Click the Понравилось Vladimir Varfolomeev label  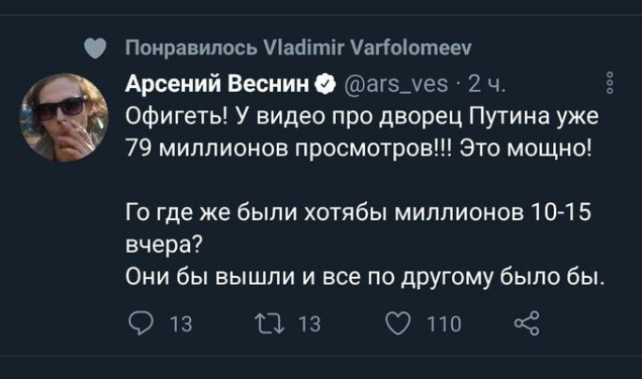pos(299,48)
